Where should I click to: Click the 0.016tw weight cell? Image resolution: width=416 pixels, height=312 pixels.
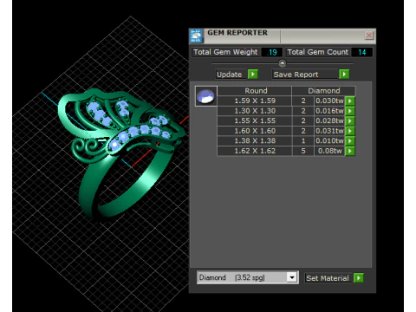pyautogui.click(x=329, y=111)
